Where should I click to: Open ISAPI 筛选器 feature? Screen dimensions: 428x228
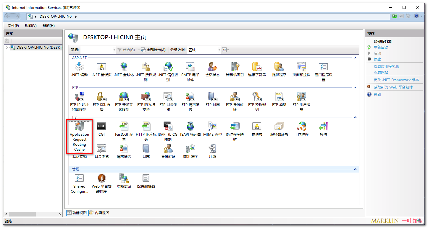point(190,129)
